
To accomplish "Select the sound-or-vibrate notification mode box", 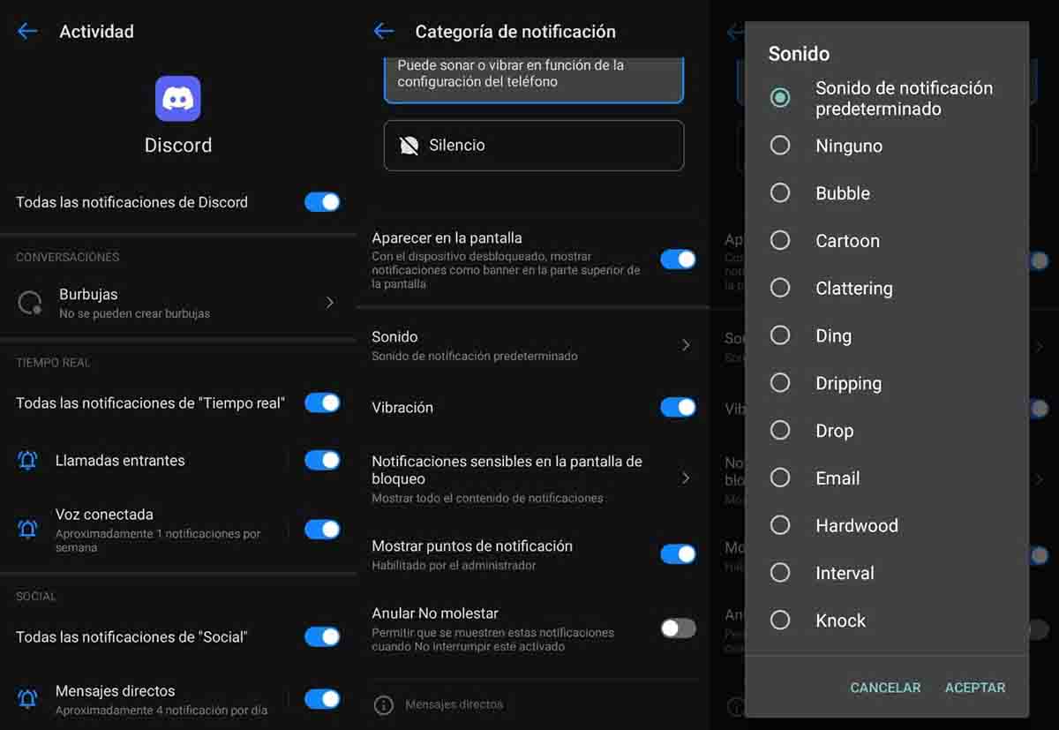I will pos(534,80).
